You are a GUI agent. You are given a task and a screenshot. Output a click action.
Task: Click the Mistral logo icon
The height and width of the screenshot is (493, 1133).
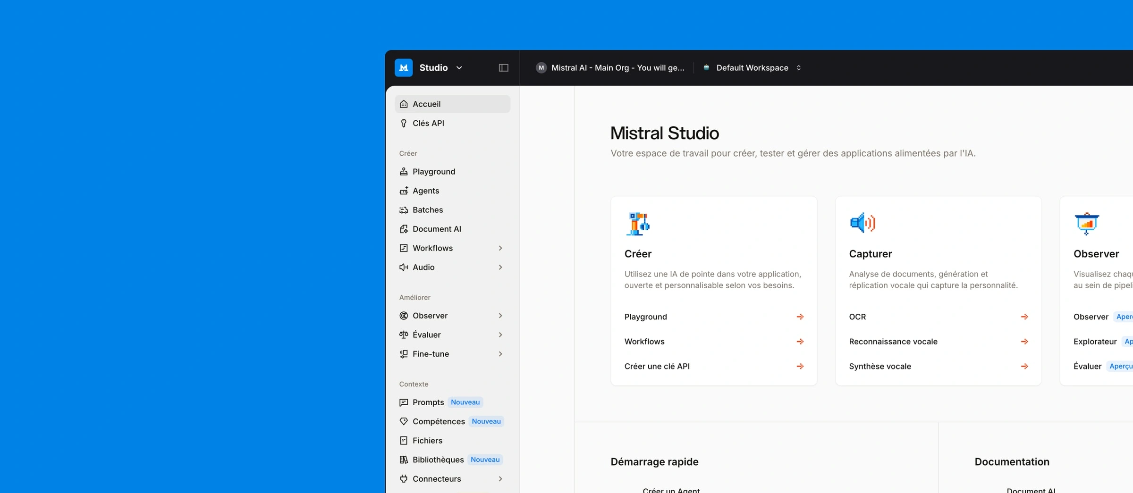404,67
